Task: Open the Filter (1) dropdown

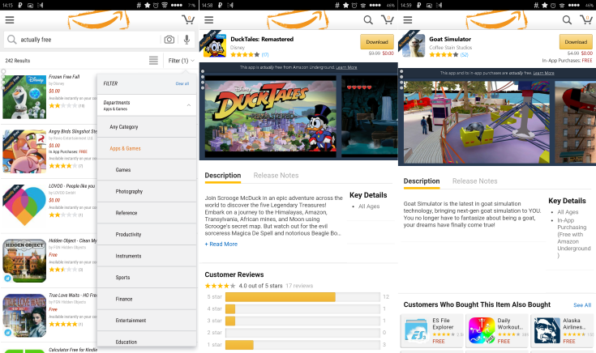Action: [180, 61]
